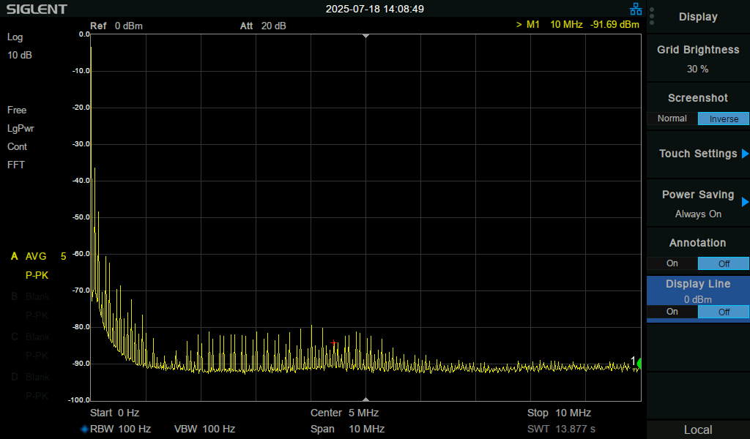Click the Free trigger label
The image size is (750, 439).
[17, 110]
